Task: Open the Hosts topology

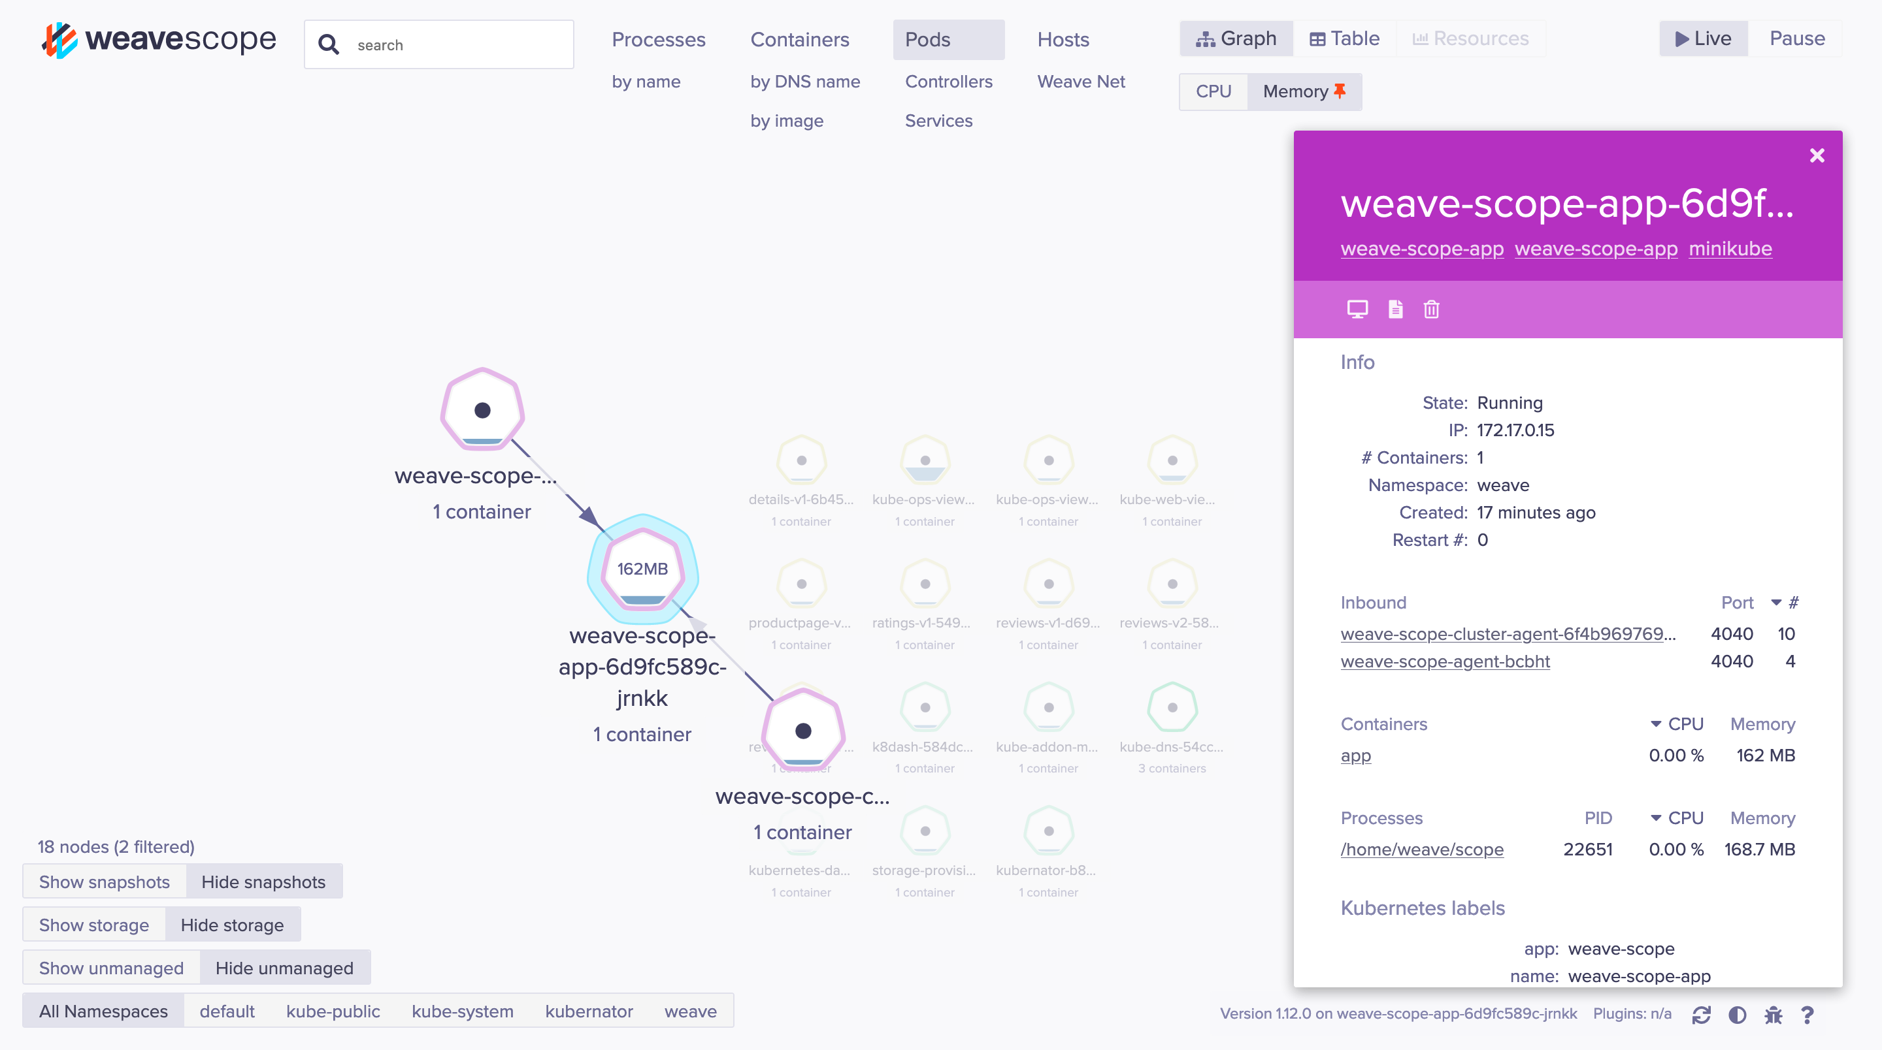Action: pyautogui.click(x=1063, y=39)
